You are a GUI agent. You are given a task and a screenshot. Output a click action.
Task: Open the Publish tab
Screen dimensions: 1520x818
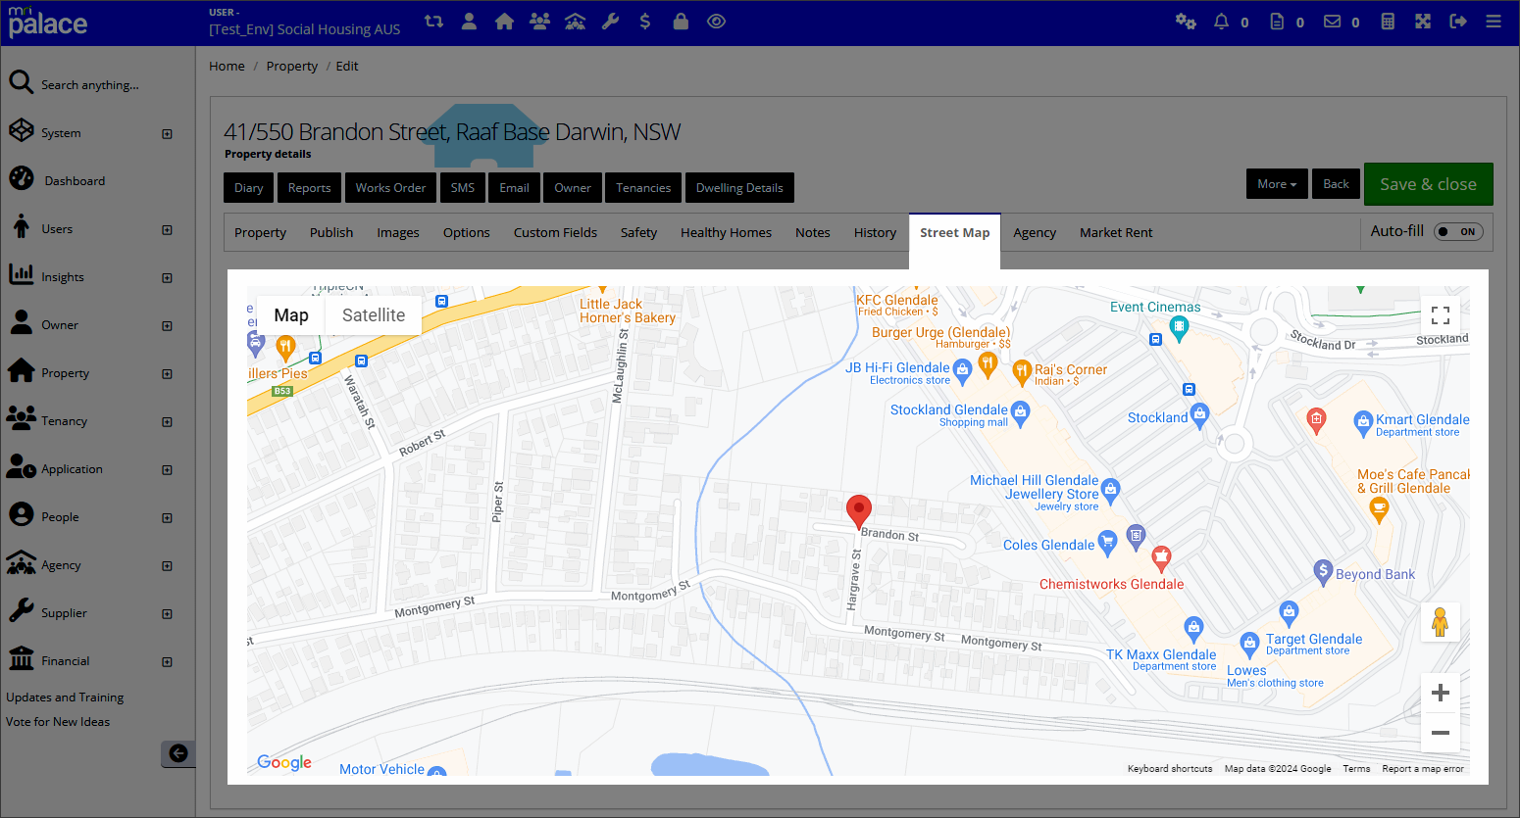[331, 233]
